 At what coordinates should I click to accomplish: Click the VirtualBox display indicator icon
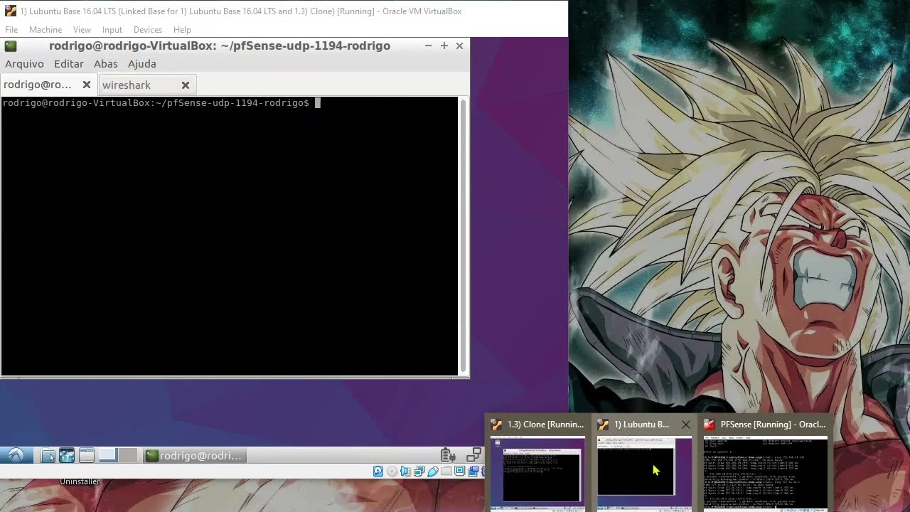tap(459, 471)
